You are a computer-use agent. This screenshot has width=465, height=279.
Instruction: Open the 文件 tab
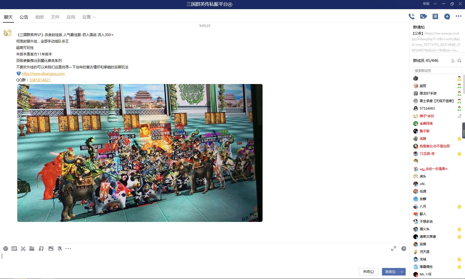click(x=55, y=17)
